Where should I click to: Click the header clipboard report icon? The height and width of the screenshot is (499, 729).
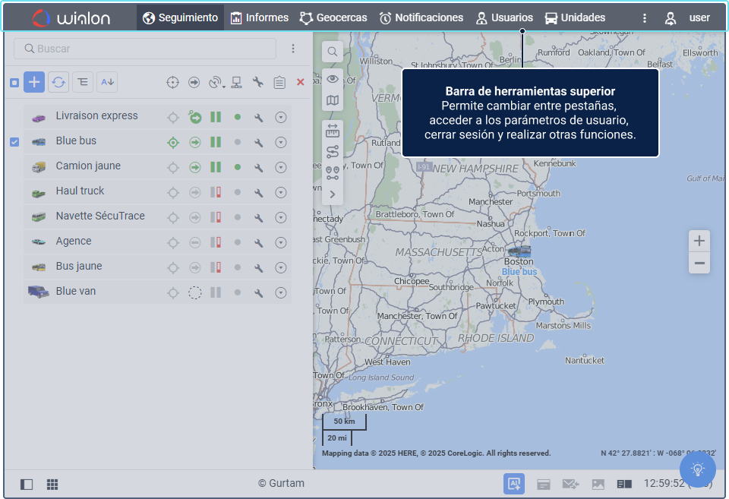click(x=279, y=83)
